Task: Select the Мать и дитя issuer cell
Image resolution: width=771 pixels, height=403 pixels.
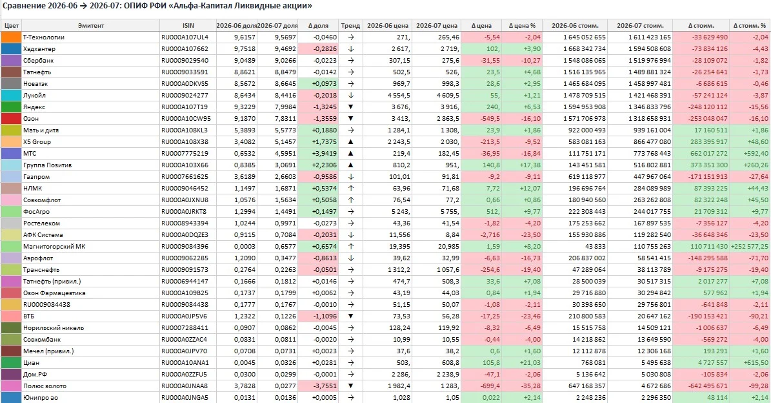Action: [90, 130]
